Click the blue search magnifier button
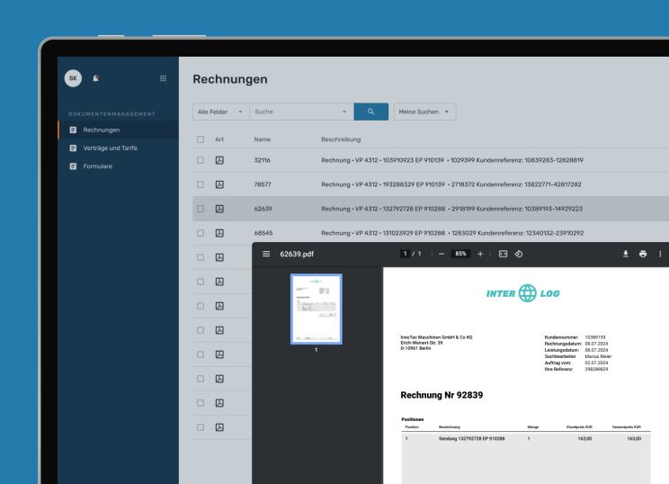669x484 pixels. click(370, 112)
